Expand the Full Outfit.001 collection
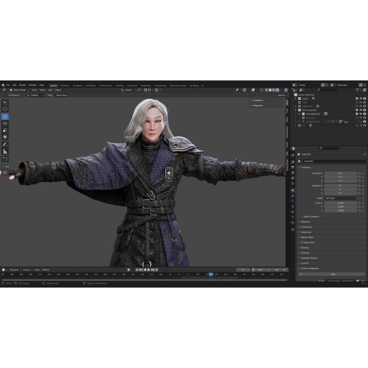This screenshot has height=368, width=368. coord(300,114)
